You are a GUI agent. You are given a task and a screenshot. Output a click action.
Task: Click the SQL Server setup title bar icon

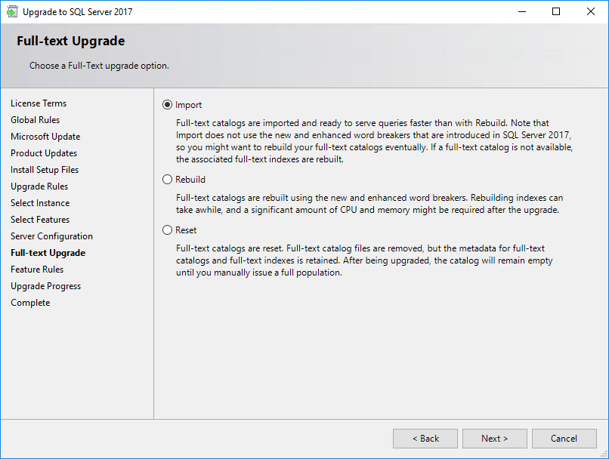point(12,11)
